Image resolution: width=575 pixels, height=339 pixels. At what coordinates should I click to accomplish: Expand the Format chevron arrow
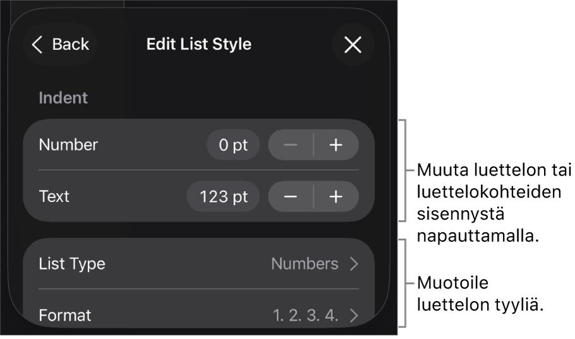[354, 314]
